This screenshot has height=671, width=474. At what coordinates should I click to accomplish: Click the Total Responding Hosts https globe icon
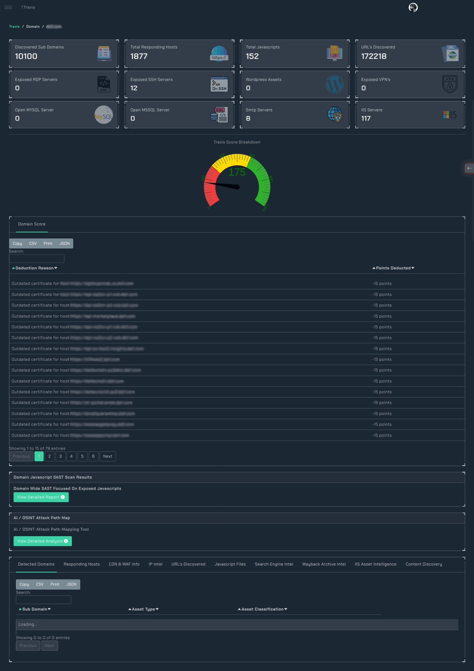pos(219,53)
